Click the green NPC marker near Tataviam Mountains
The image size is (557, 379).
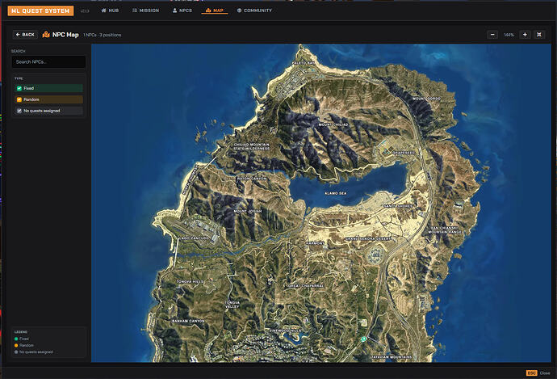[x=363, y=339]
